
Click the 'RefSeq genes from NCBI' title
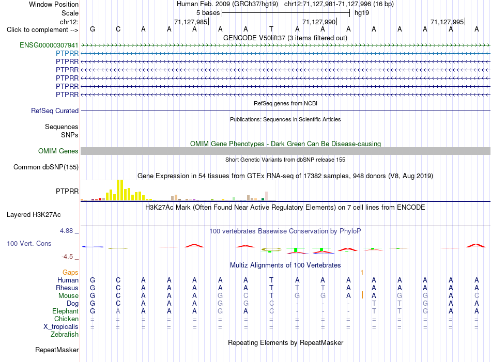pos(285,103)
